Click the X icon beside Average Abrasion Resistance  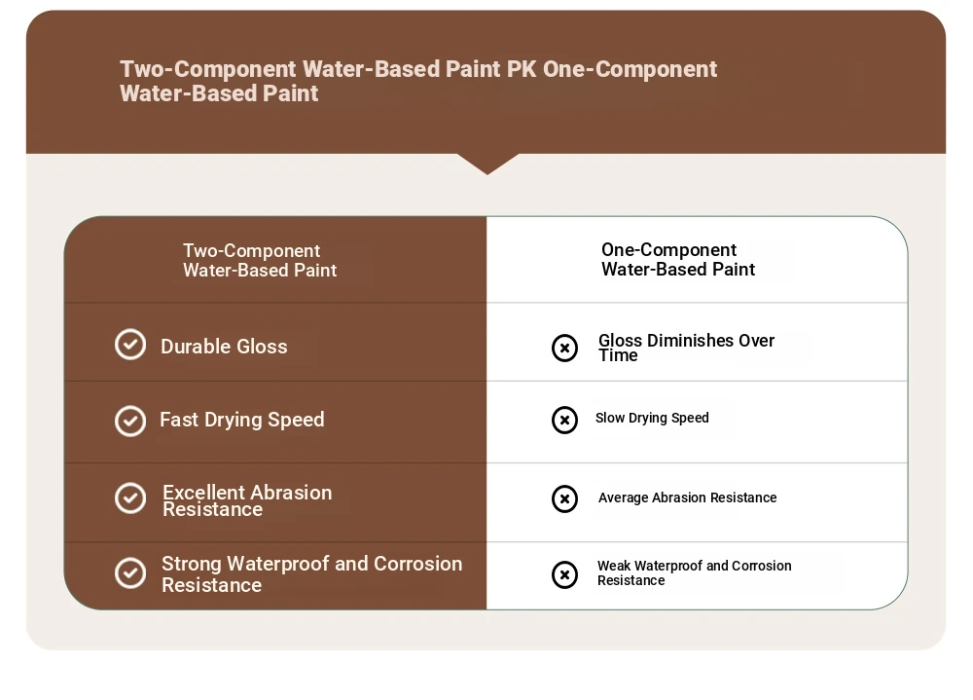(564, 498)
